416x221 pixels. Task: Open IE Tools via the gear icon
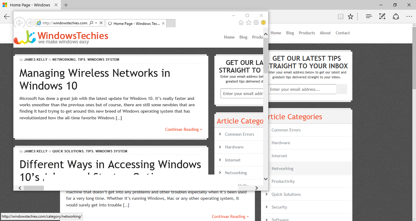pyautogui.click(x=256, y=22)
